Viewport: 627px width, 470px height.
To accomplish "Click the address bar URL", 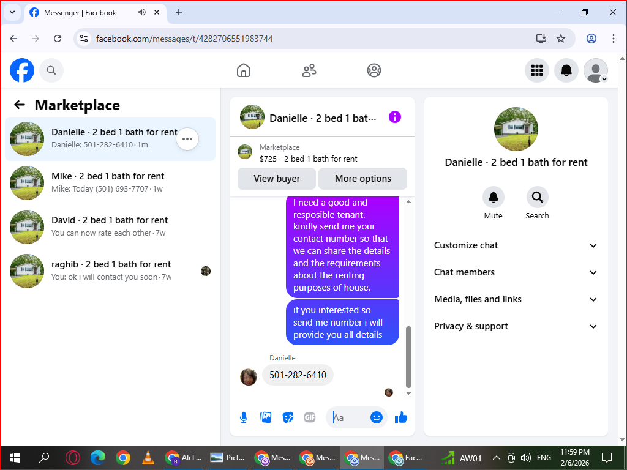I will (184, 39).
